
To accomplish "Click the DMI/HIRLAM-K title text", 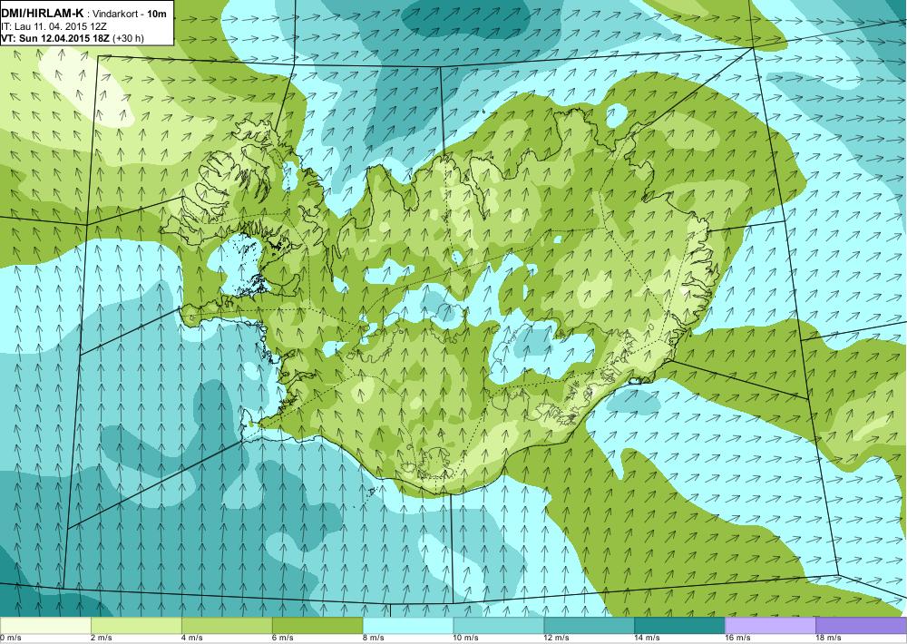I will tap(44, 14).
